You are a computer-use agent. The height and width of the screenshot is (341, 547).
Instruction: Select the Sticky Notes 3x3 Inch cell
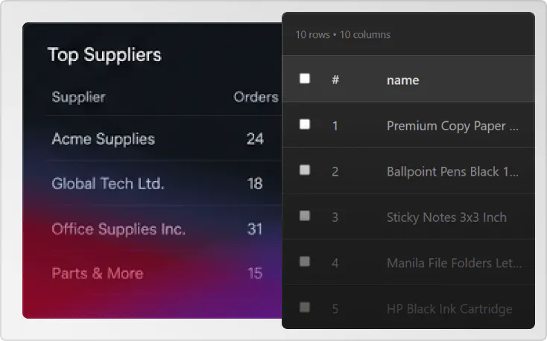coord(446,217)
